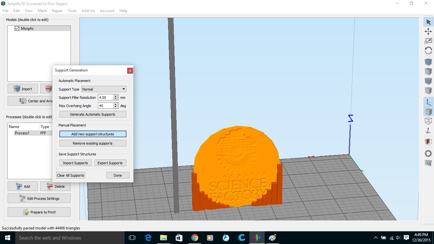Close the Support Generation dialog
The height and width of the screenshot is (244, 434).
click(x=130, y=71)
